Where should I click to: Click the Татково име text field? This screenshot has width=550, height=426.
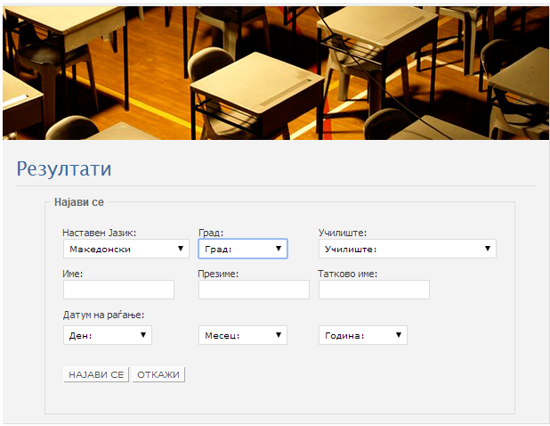tap(374, 290)
